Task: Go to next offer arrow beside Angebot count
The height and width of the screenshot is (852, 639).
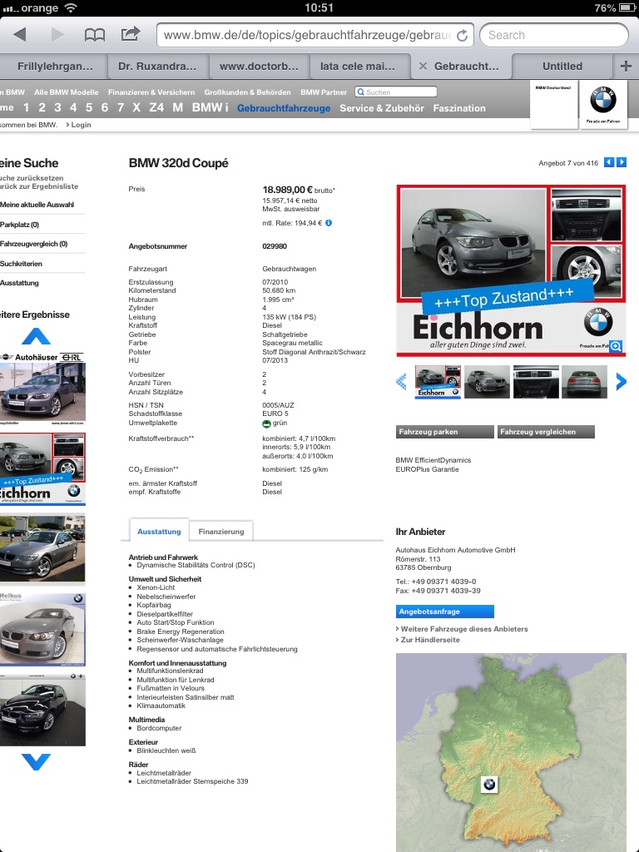Action: click(622, 162)
